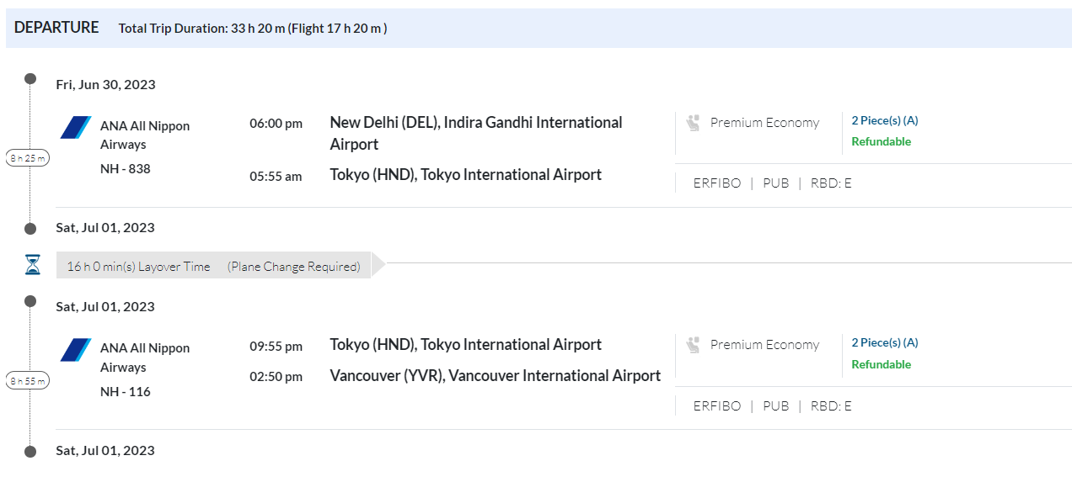Click the 16 h layover time banner
This screenshot has width=1072, height=498.
coord(213,266)
